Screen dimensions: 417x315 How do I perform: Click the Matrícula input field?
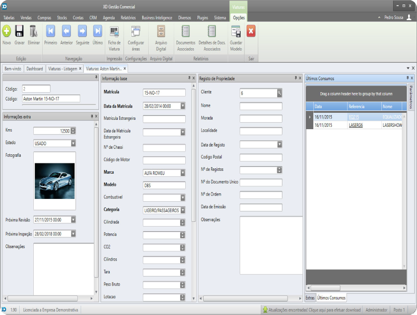click(x=164, y=93)
